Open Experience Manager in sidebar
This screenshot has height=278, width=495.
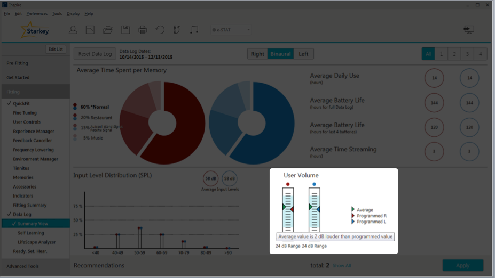click(x=34, y=132)
